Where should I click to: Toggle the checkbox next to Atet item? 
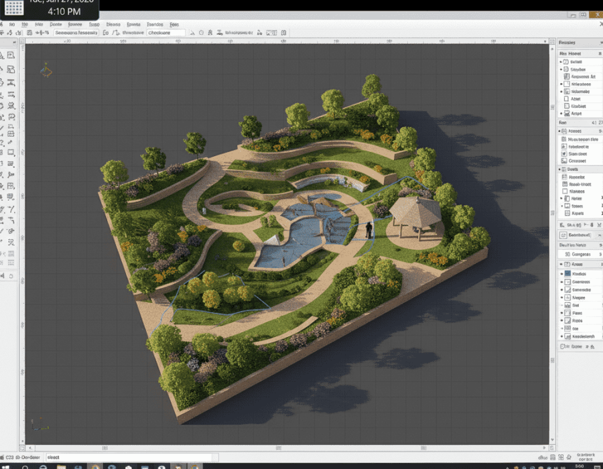[x=567, y=98]
